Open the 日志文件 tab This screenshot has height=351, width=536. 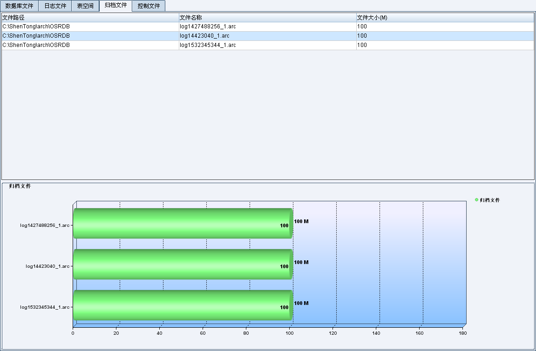point(55,6)
